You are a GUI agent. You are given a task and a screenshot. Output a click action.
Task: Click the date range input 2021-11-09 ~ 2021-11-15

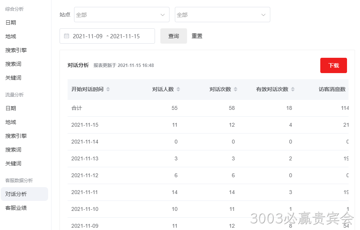pyautogui.click(x=107, y=36)
